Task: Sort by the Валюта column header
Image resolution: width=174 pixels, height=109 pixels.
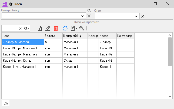Action: pyautogui.click(x=53, y=36)
